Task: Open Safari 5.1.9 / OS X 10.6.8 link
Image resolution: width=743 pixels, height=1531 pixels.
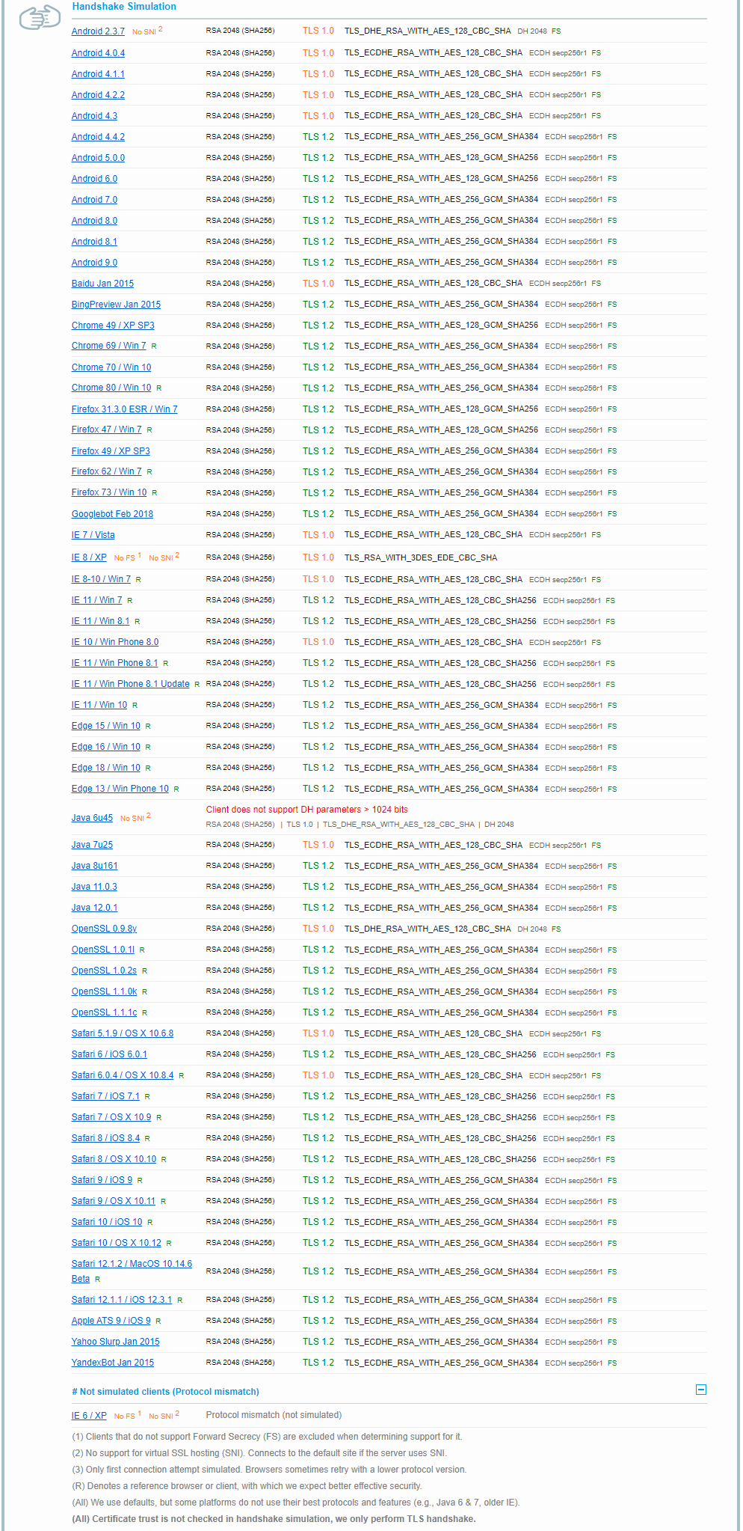Action: coord(123,1033)
